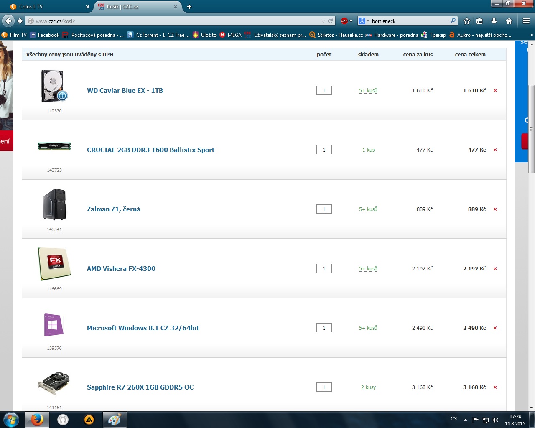The width and height of the screenshot is (535, 428).
Task: Open the Firefox hamburger menu
Action: (x=526, y=21)
